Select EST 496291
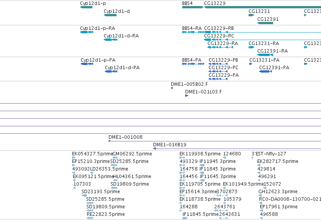Viewport: 321px width, 220px height. pyautogui.click(x=260, y=180)
